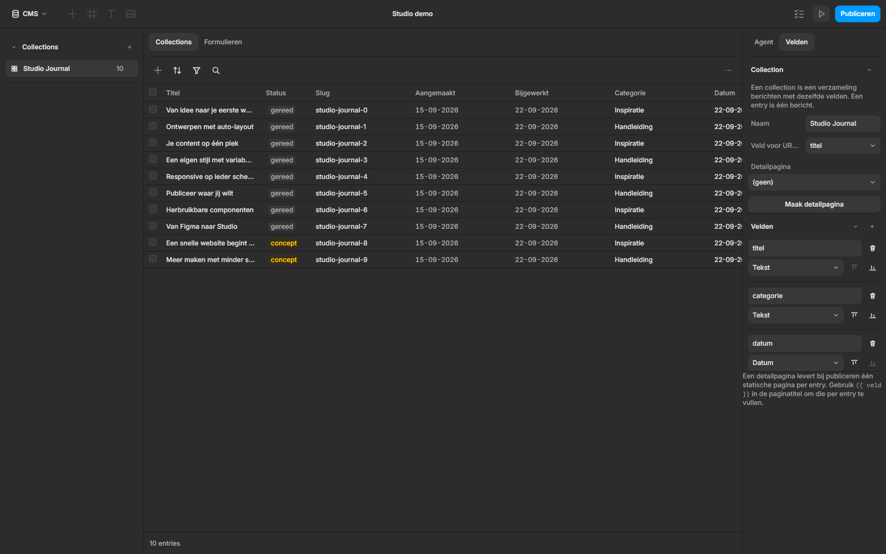Collapse the Collection section in the right panel
Screen dimensions: 886x554
(869, 70)
